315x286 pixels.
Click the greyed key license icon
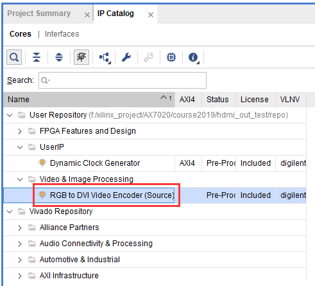pos(149,57)
